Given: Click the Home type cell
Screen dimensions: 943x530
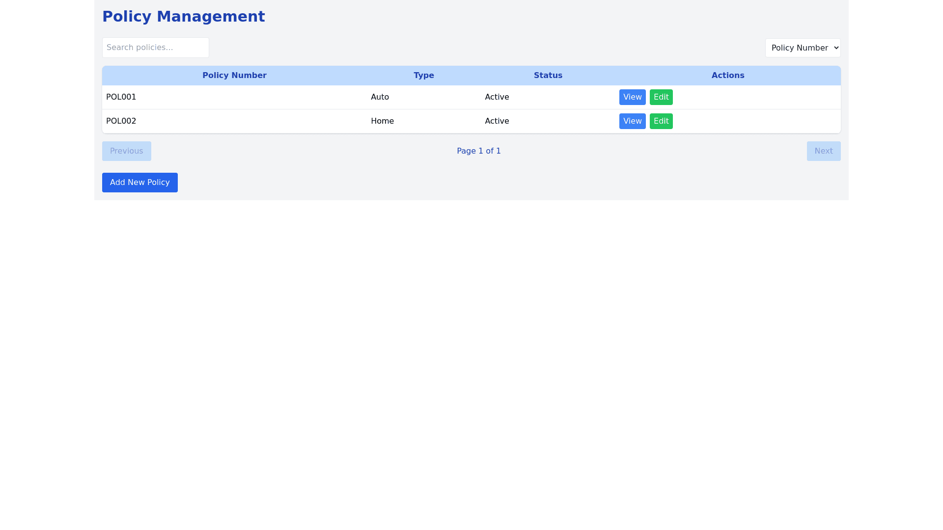Looking at the screenshot, I should point(382,121).
